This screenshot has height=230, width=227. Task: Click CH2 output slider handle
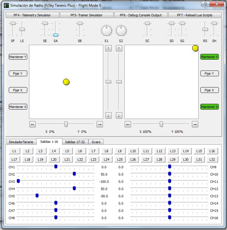point(74,174)
